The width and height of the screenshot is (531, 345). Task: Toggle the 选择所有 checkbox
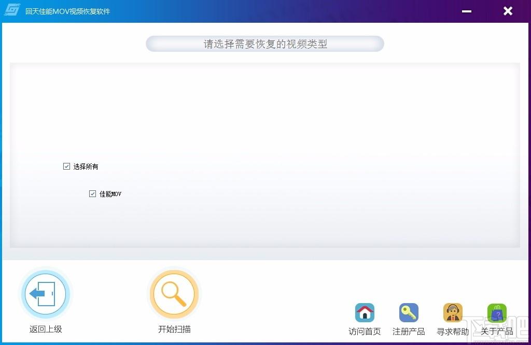click(67, 166)
